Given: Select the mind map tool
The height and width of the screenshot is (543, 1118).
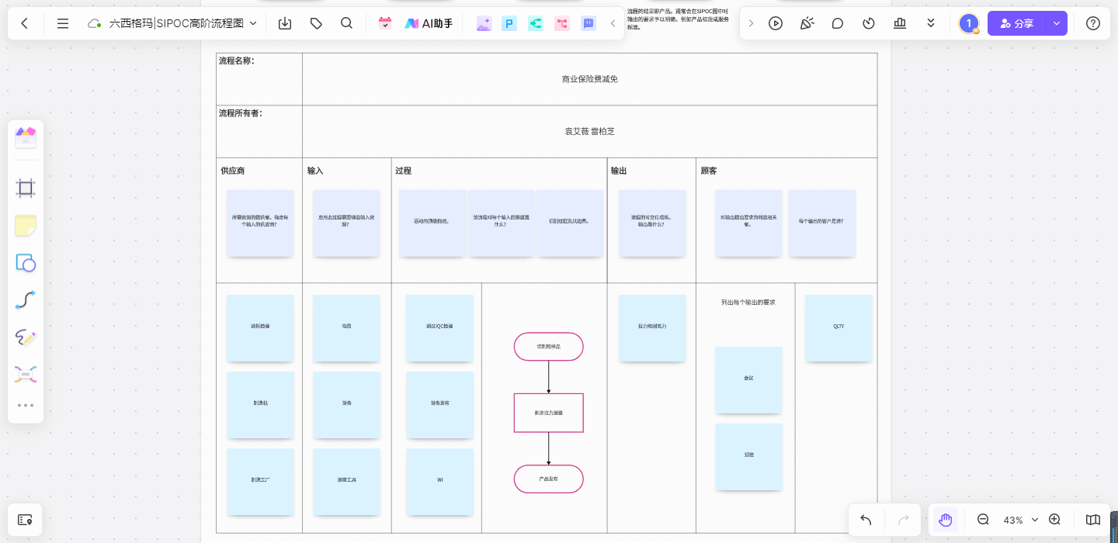Looking at the screenshot, I should pyautogui.click(x=26, y=375).
